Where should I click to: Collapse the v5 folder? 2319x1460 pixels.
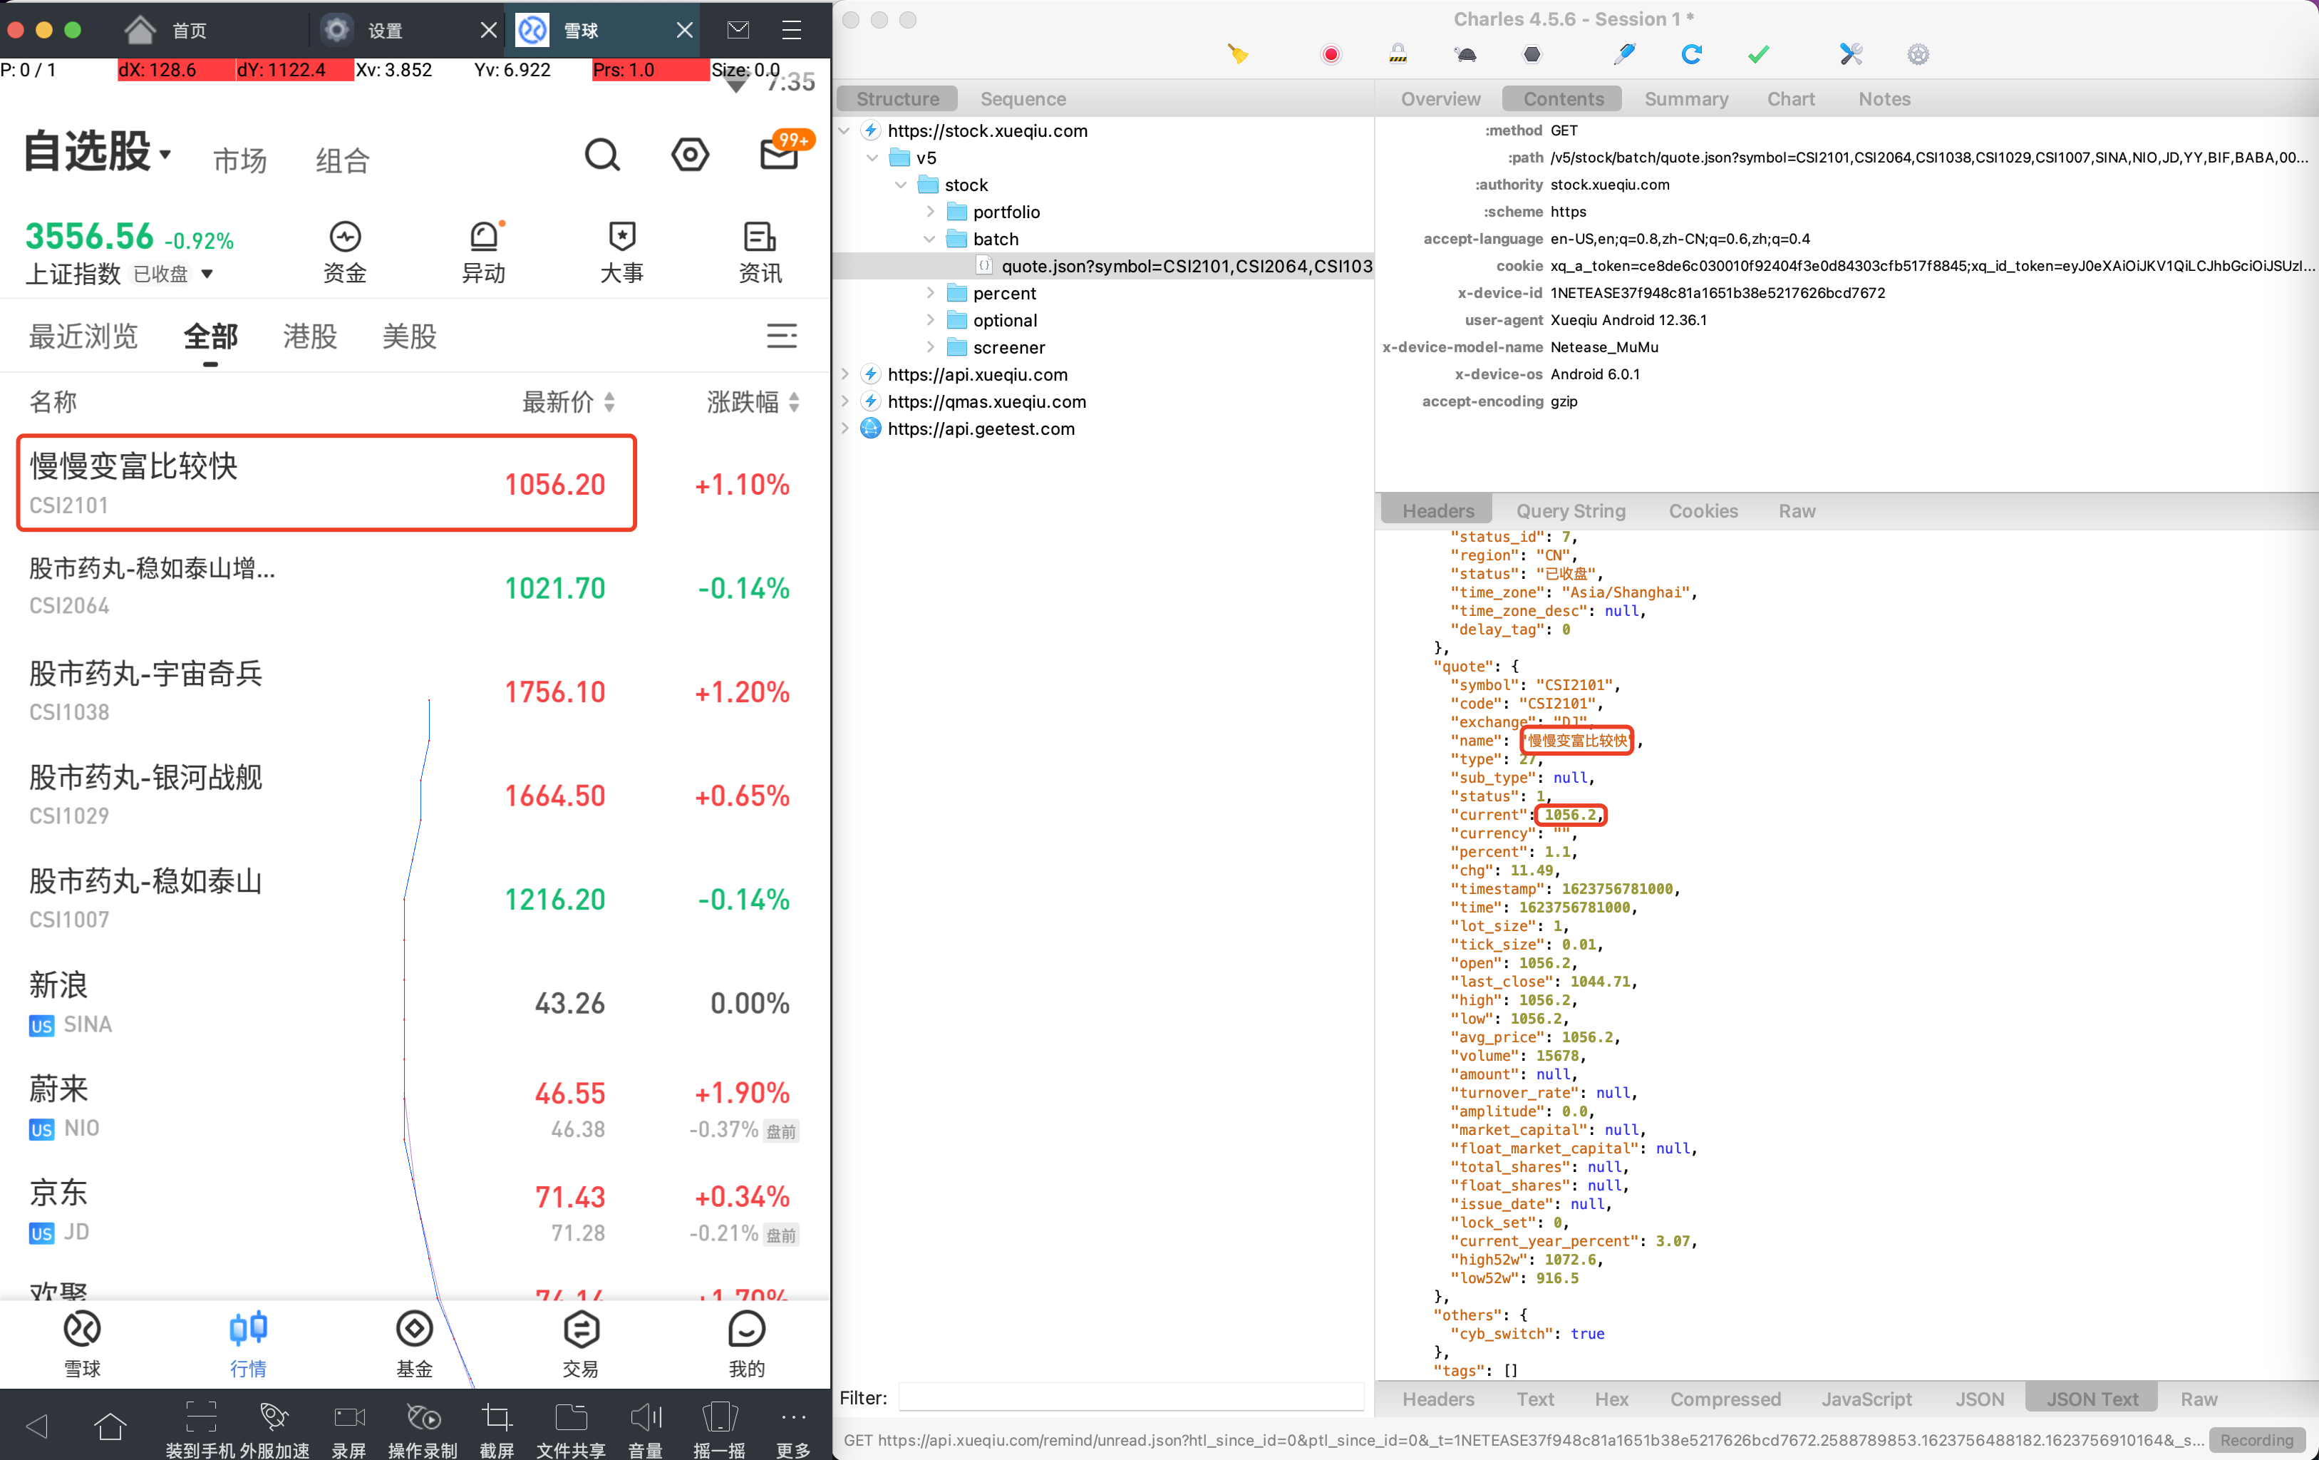point(872,158)
